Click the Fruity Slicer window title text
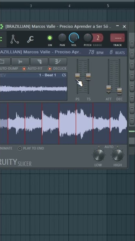Image resolution: width=135 pixels, height=241 pixels. click(58, 26)
